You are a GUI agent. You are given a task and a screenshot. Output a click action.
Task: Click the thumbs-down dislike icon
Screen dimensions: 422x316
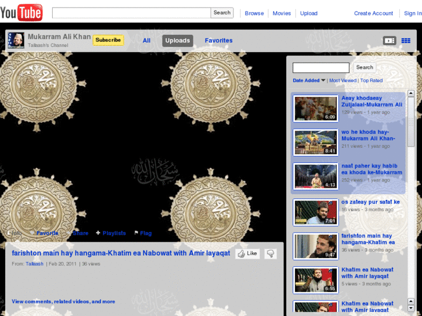coord(270,254)
